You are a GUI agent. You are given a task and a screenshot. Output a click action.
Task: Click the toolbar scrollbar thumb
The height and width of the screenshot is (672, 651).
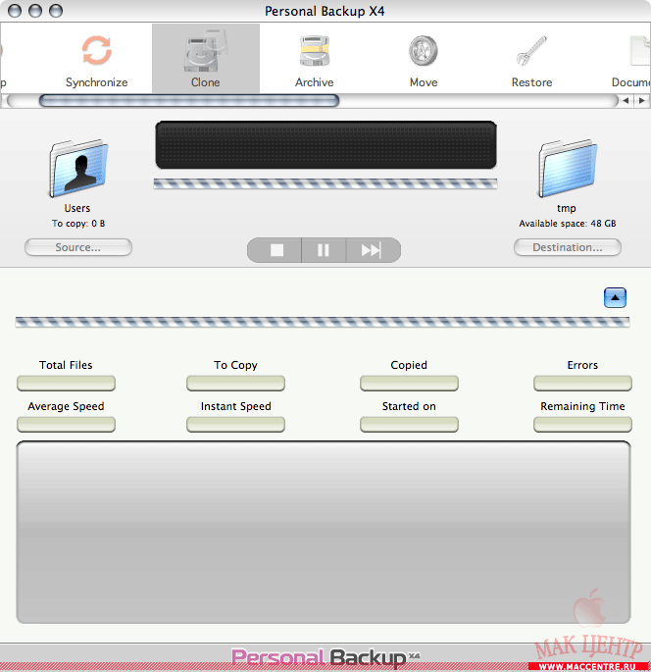click(x=189, y=101)
